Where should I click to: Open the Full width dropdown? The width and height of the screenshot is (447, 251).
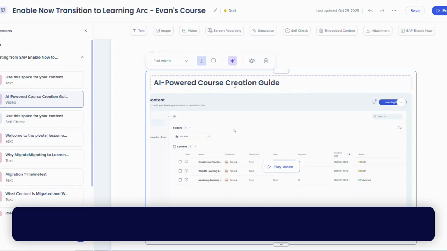point(170,61)
